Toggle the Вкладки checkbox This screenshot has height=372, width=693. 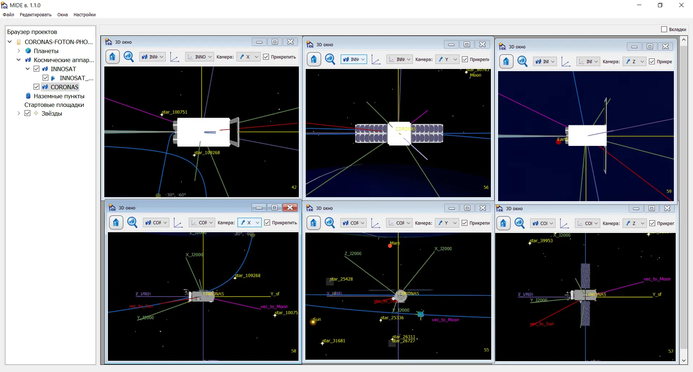(x=664, y=29)
